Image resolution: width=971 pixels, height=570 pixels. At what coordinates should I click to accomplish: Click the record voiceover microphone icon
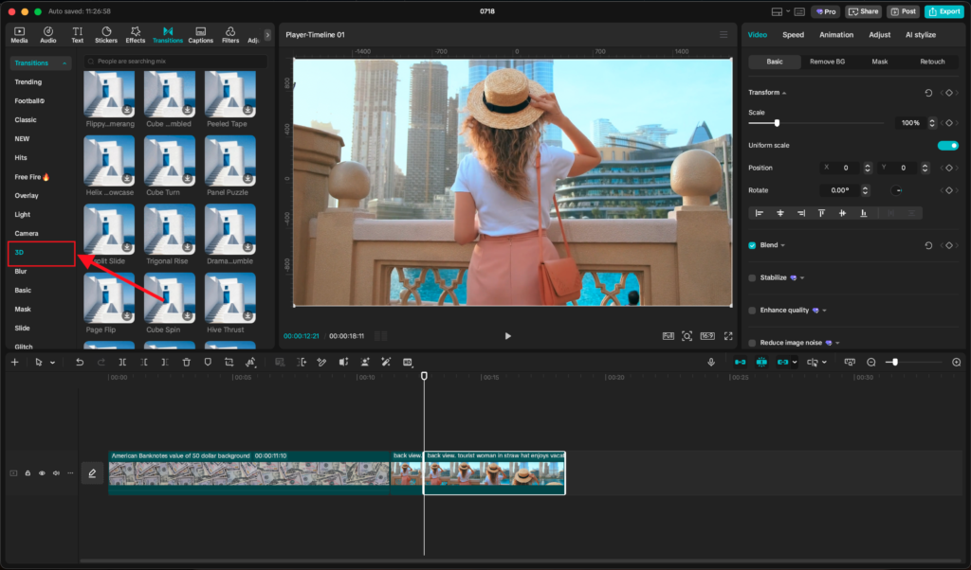pos(711,363)
